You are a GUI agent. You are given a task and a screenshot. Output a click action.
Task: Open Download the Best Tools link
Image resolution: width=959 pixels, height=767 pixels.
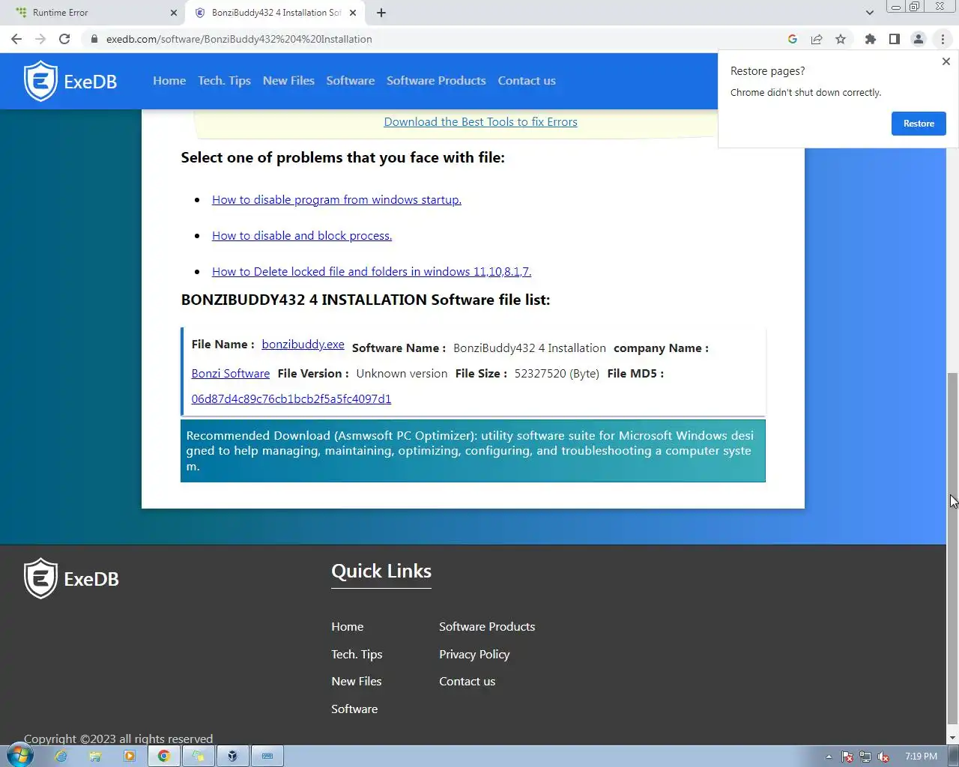480,122
